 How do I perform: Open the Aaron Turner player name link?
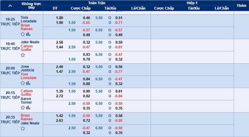[x=26, y=101]
